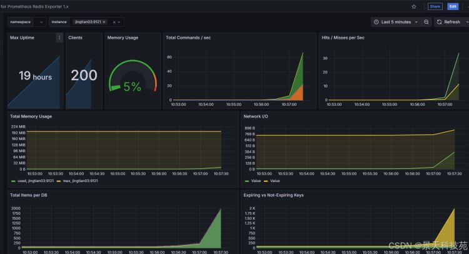This screenshot has width=469, height=254.
Task: Click the Network I/O panel title
Action: pos(255,116)
